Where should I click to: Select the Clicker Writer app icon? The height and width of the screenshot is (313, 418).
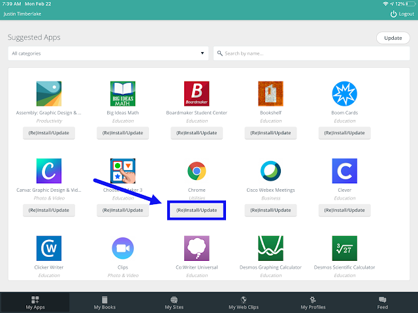click(49, 248)
